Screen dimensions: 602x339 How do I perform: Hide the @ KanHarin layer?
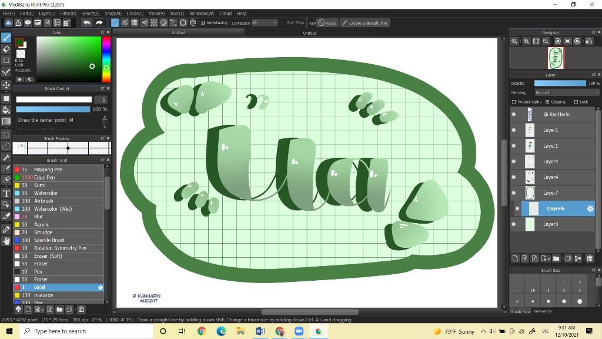514,114
